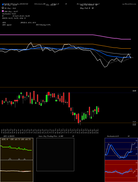Click the blue 20 Day legend swatch
138x182 pixels.
pos(3,5)
